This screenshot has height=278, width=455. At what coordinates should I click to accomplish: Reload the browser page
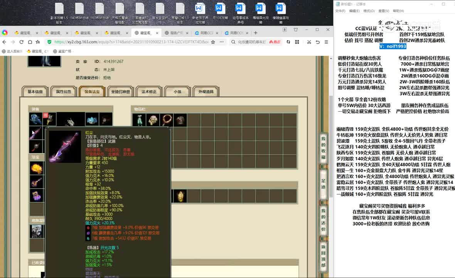(x=21, y=42)
